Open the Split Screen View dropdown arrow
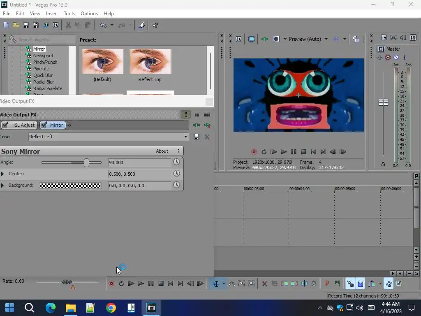Viewport: 421px width, 316px height. pyautogui.click(x=285, y=39)
